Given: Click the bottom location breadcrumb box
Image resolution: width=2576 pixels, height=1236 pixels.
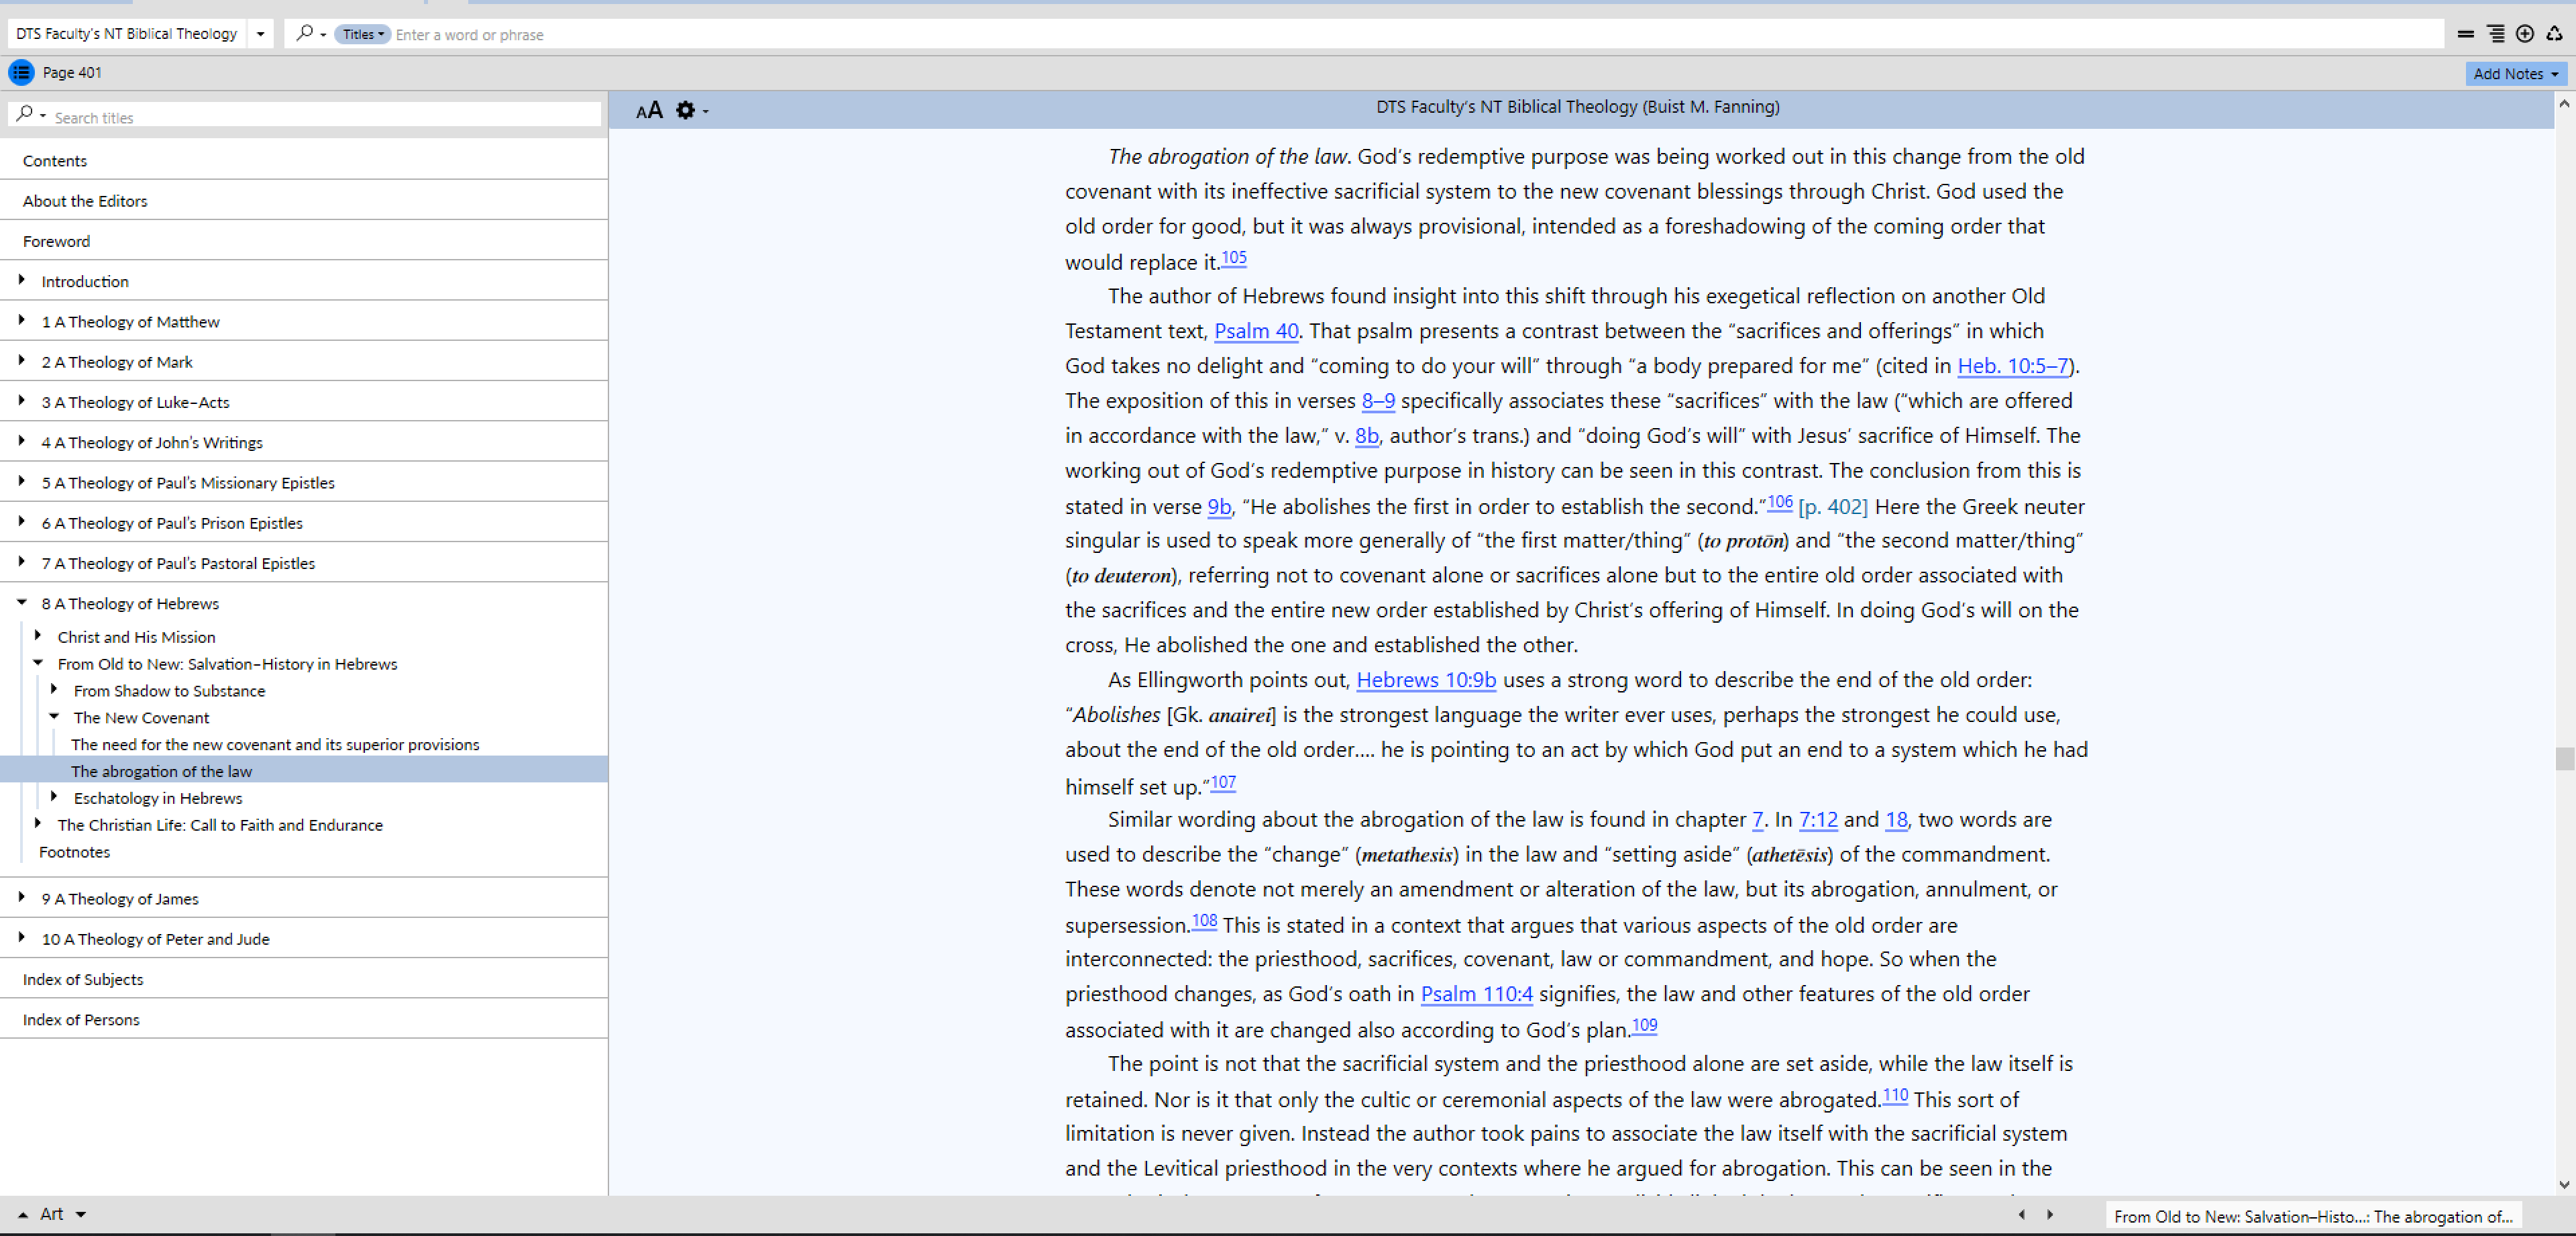Looking at the screenshot, I should coord(2313,1216).
